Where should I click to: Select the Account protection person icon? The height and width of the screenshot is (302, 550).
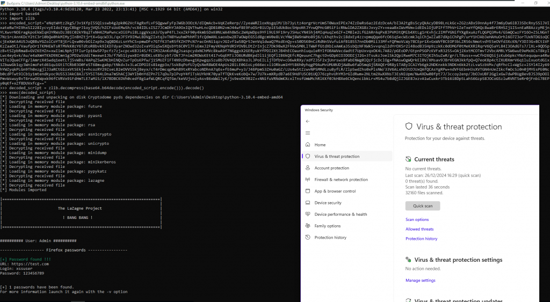pos(308,168)
